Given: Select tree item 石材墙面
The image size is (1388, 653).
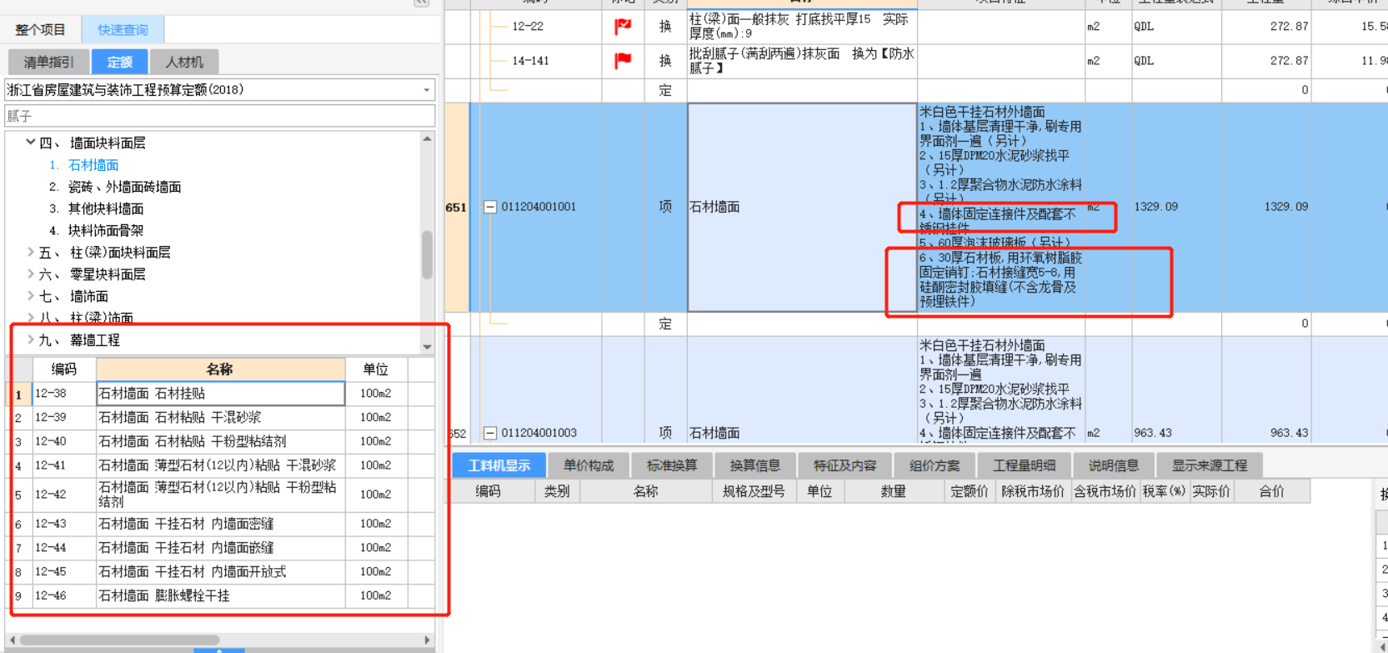Looking at the screenshot, I should coord(93,165).
